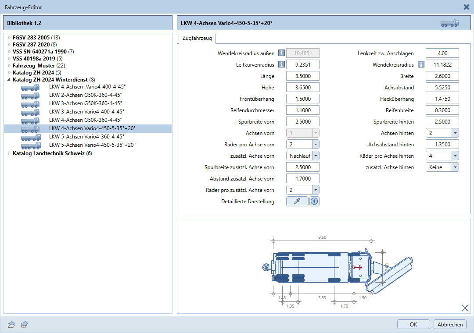Screen dimensions: 474x333
Task: Click info icon next to Wendekreisradius field
Action: point(421,65)
